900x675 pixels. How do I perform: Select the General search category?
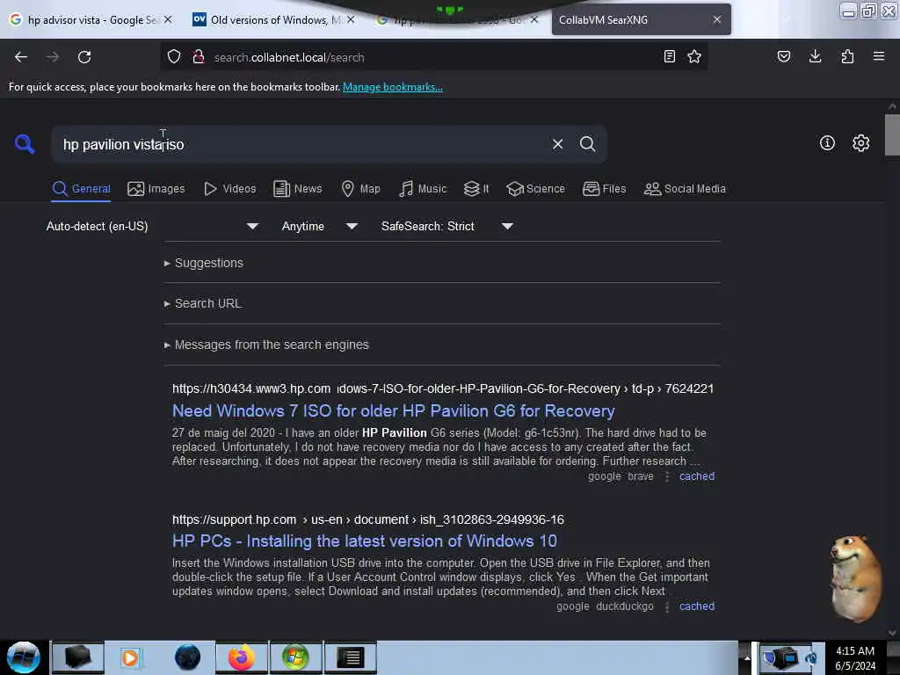coord(82,189)
